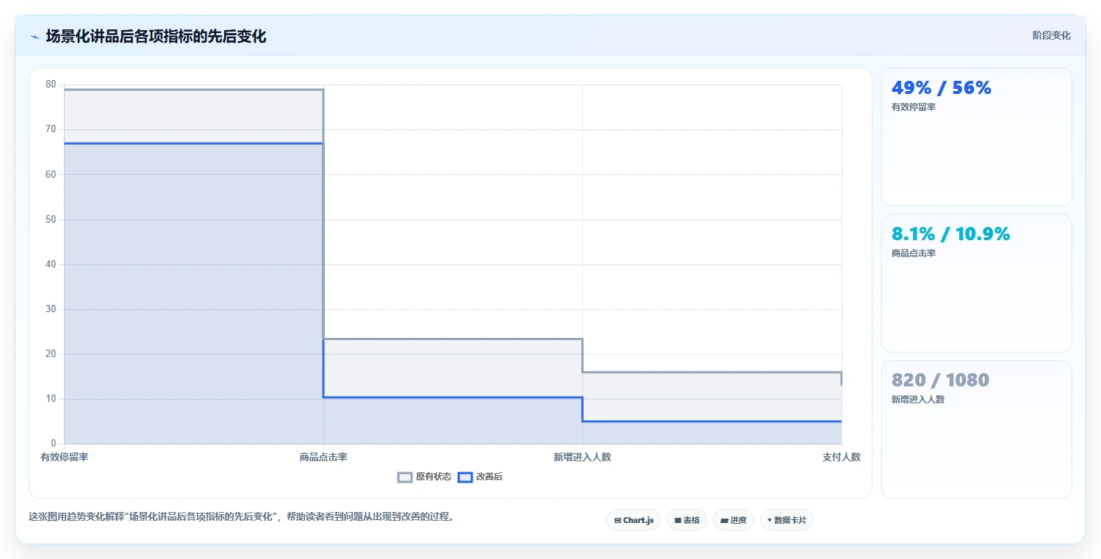Screen dimensions: 1101x559
Task: Click the description sentence below the chart
Action: point(242,517)
